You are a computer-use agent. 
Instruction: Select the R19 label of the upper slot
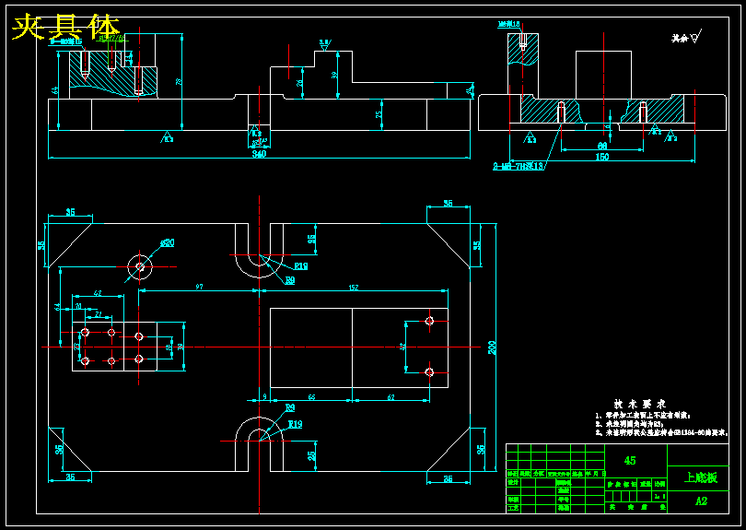(x=300, y=266)
